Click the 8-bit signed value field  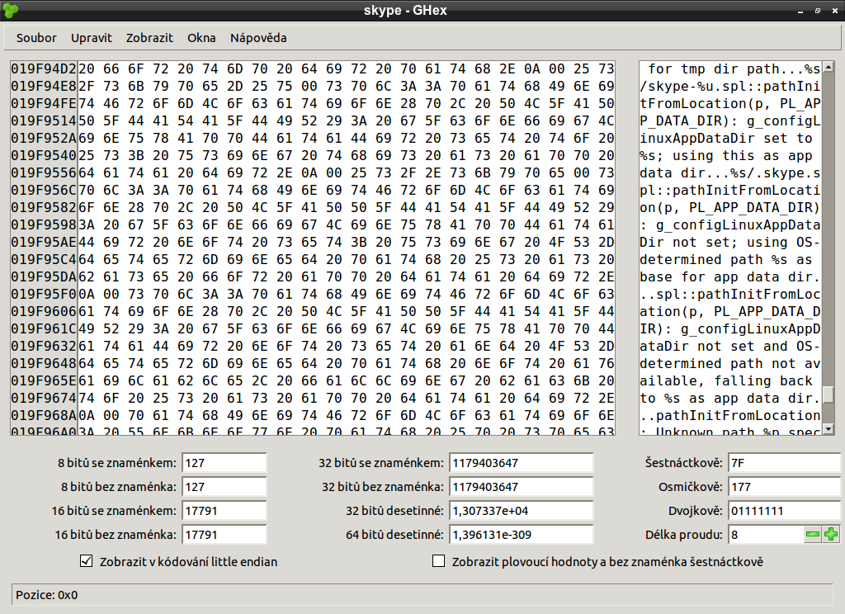(224, 462)
